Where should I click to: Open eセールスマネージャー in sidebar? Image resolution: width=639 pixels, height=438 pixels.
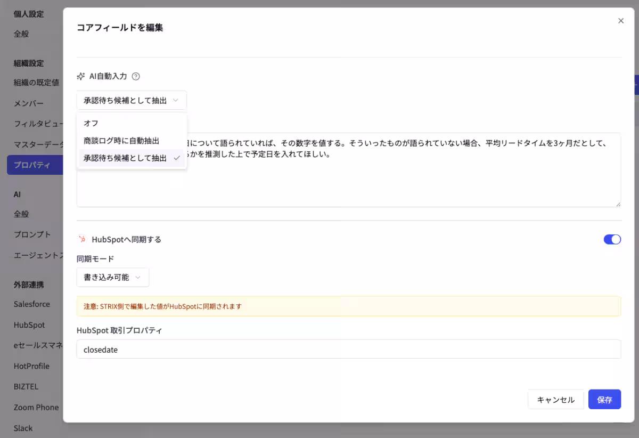pos(38,345)
